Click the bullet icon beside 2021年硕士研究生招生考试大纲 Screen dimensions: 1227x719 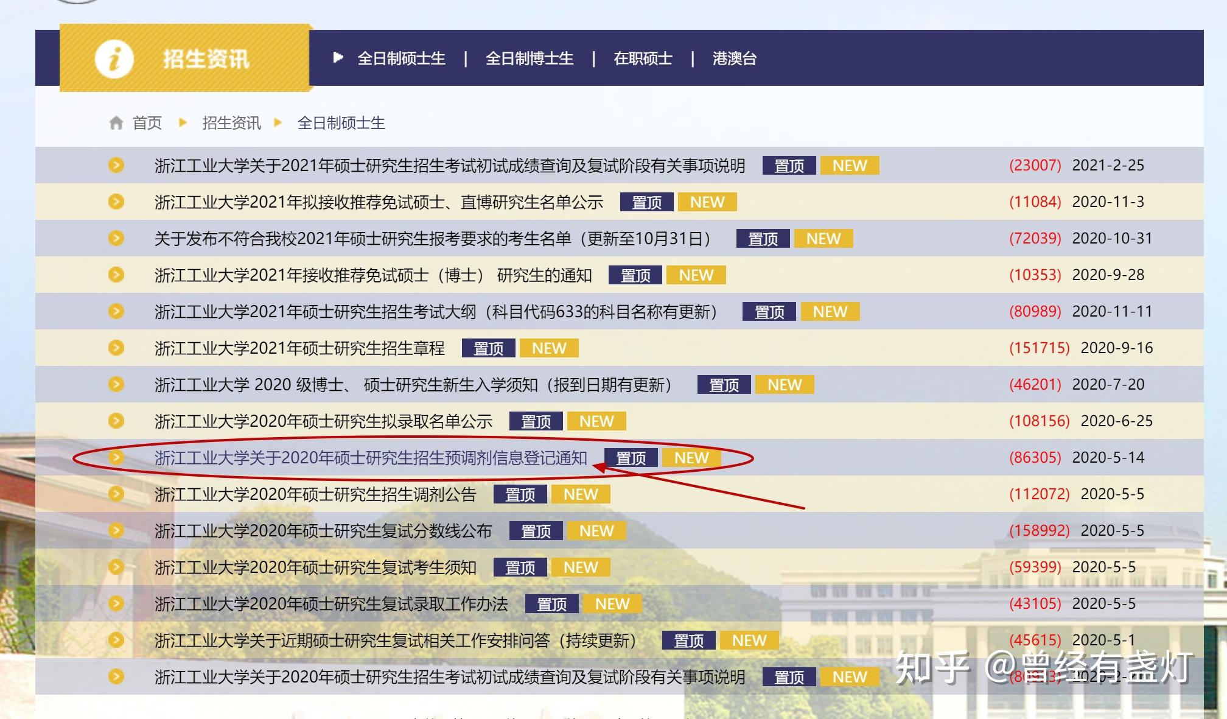pos(116,311)
